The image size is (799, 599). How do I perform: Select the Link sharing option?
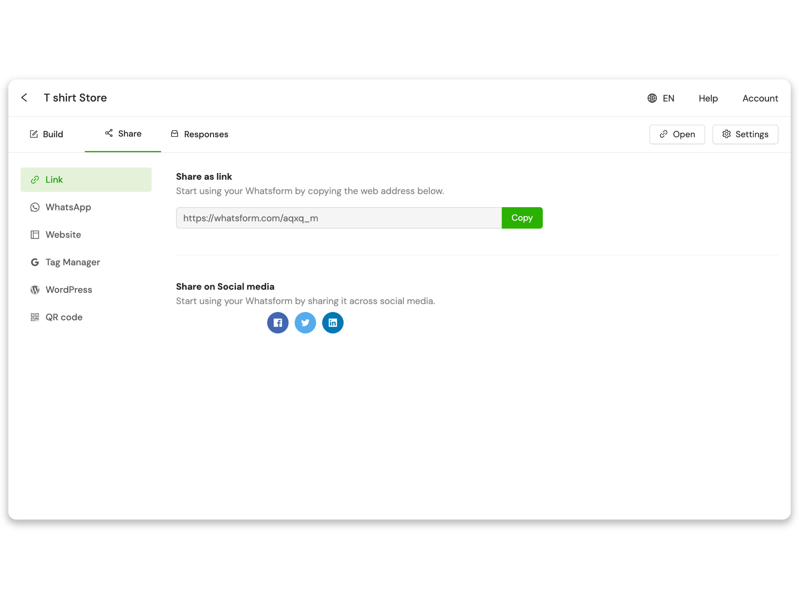pyautogui.click(x=54, y=179)
